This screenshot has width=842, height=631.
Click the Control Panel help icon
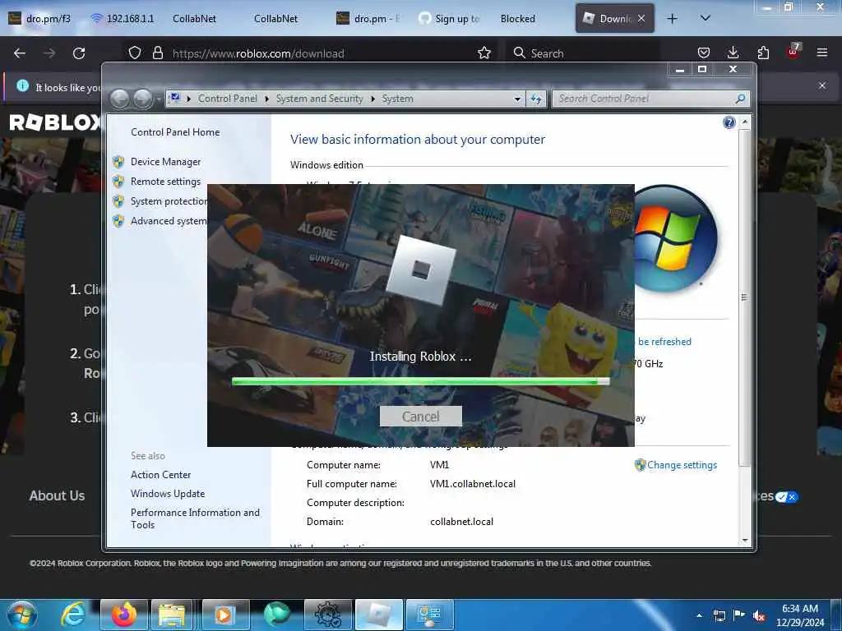(729, 123)
